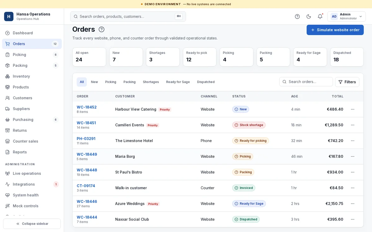Click the All open 24 card
The image size is (372, 232).
coord(89,57)
